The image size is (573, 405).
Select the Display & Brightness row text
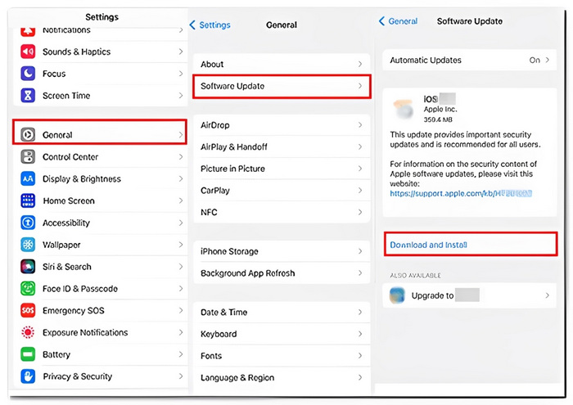tap(82, 178)
